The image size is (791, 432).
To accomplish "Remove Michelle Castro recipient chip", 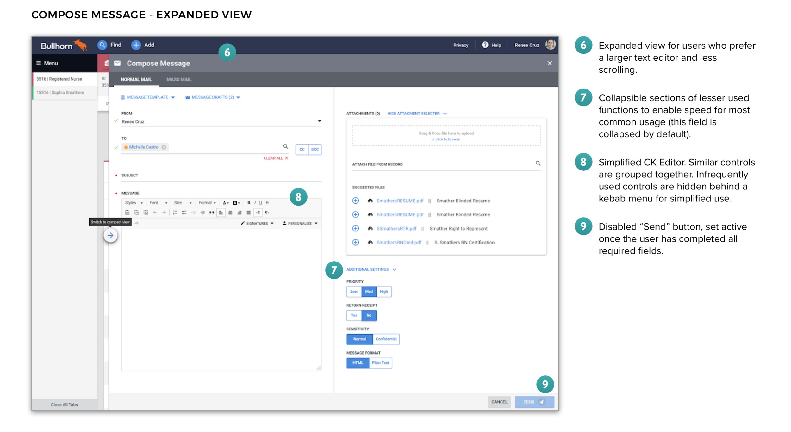I will click(164, 147).
